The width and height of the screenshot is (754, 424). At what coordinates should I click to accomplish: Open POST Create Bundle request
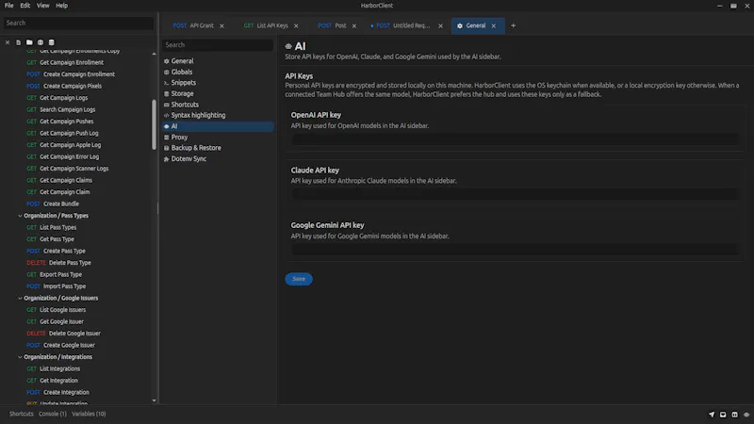53,204
